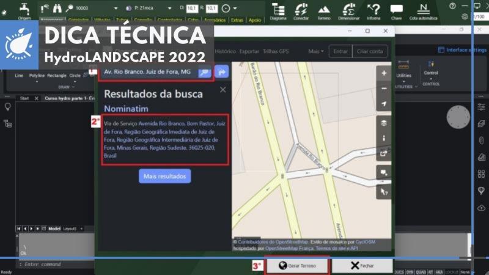Viewport: 489px width, 275px height.
Task: Click the Utilities ruler icon
Action: [x=403, y=65]
